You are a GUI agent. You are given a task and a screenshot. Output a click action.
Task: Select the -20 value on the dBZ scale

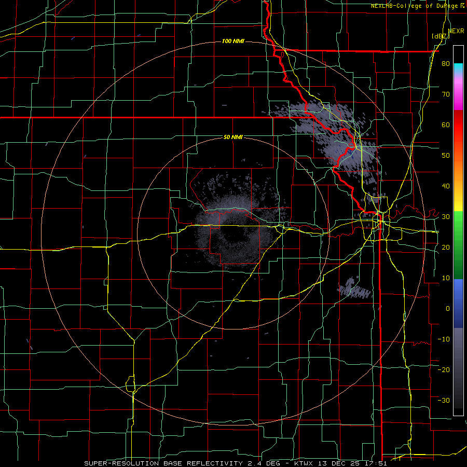pyautogui.click(x=444, y=369)
